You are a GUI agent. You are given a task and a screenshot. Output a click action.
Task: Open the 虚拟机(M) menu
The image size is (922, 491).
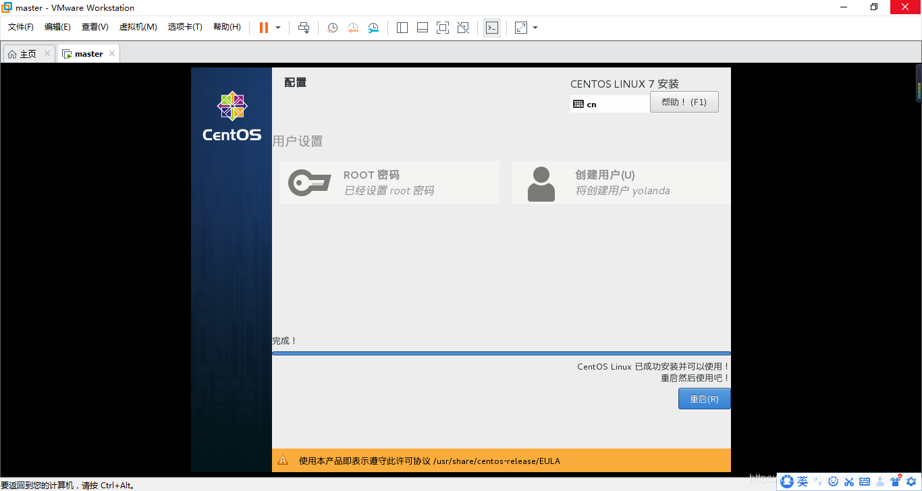[x=138, y=27]
